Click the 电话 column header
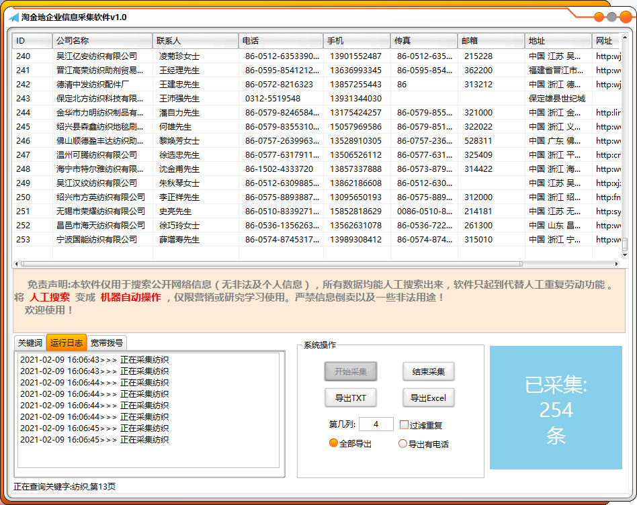This screenshot has width=637, height=505. point(281,40)
